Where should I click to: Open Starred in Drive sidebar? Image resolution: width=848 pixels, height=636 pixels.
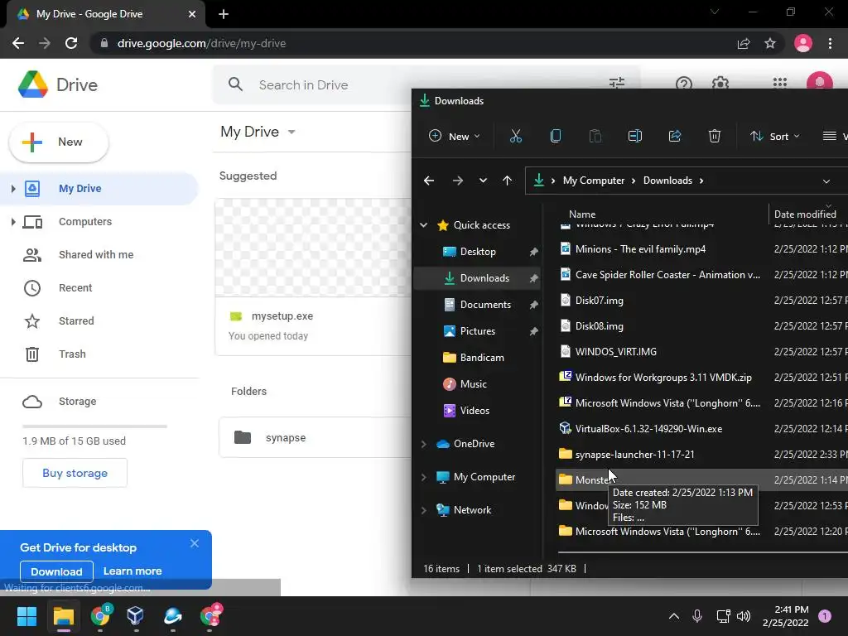[76, 321]
